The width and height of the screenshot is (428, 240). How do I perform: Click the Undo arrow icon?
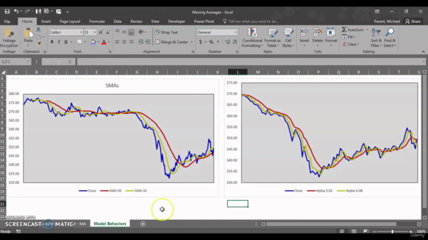[x=16, y=11]
